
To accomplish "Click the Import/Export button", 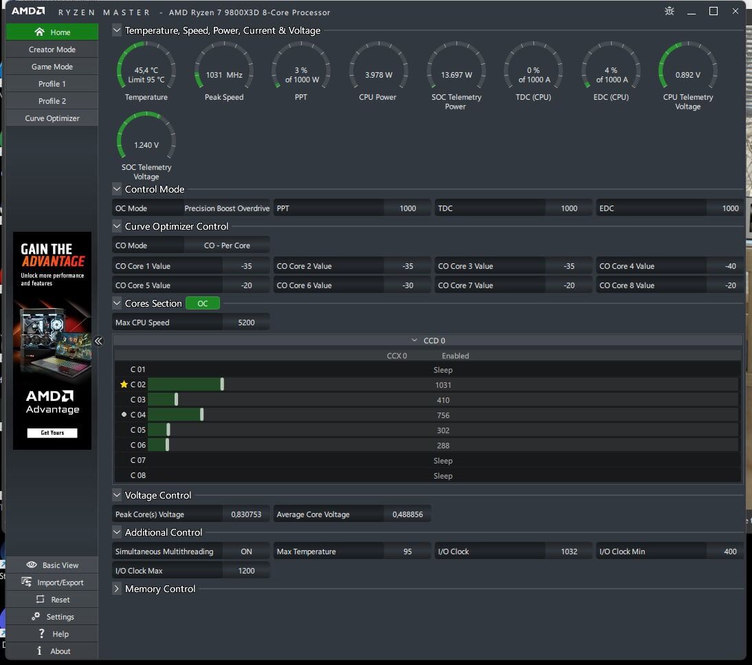I will tap(52, 582).
